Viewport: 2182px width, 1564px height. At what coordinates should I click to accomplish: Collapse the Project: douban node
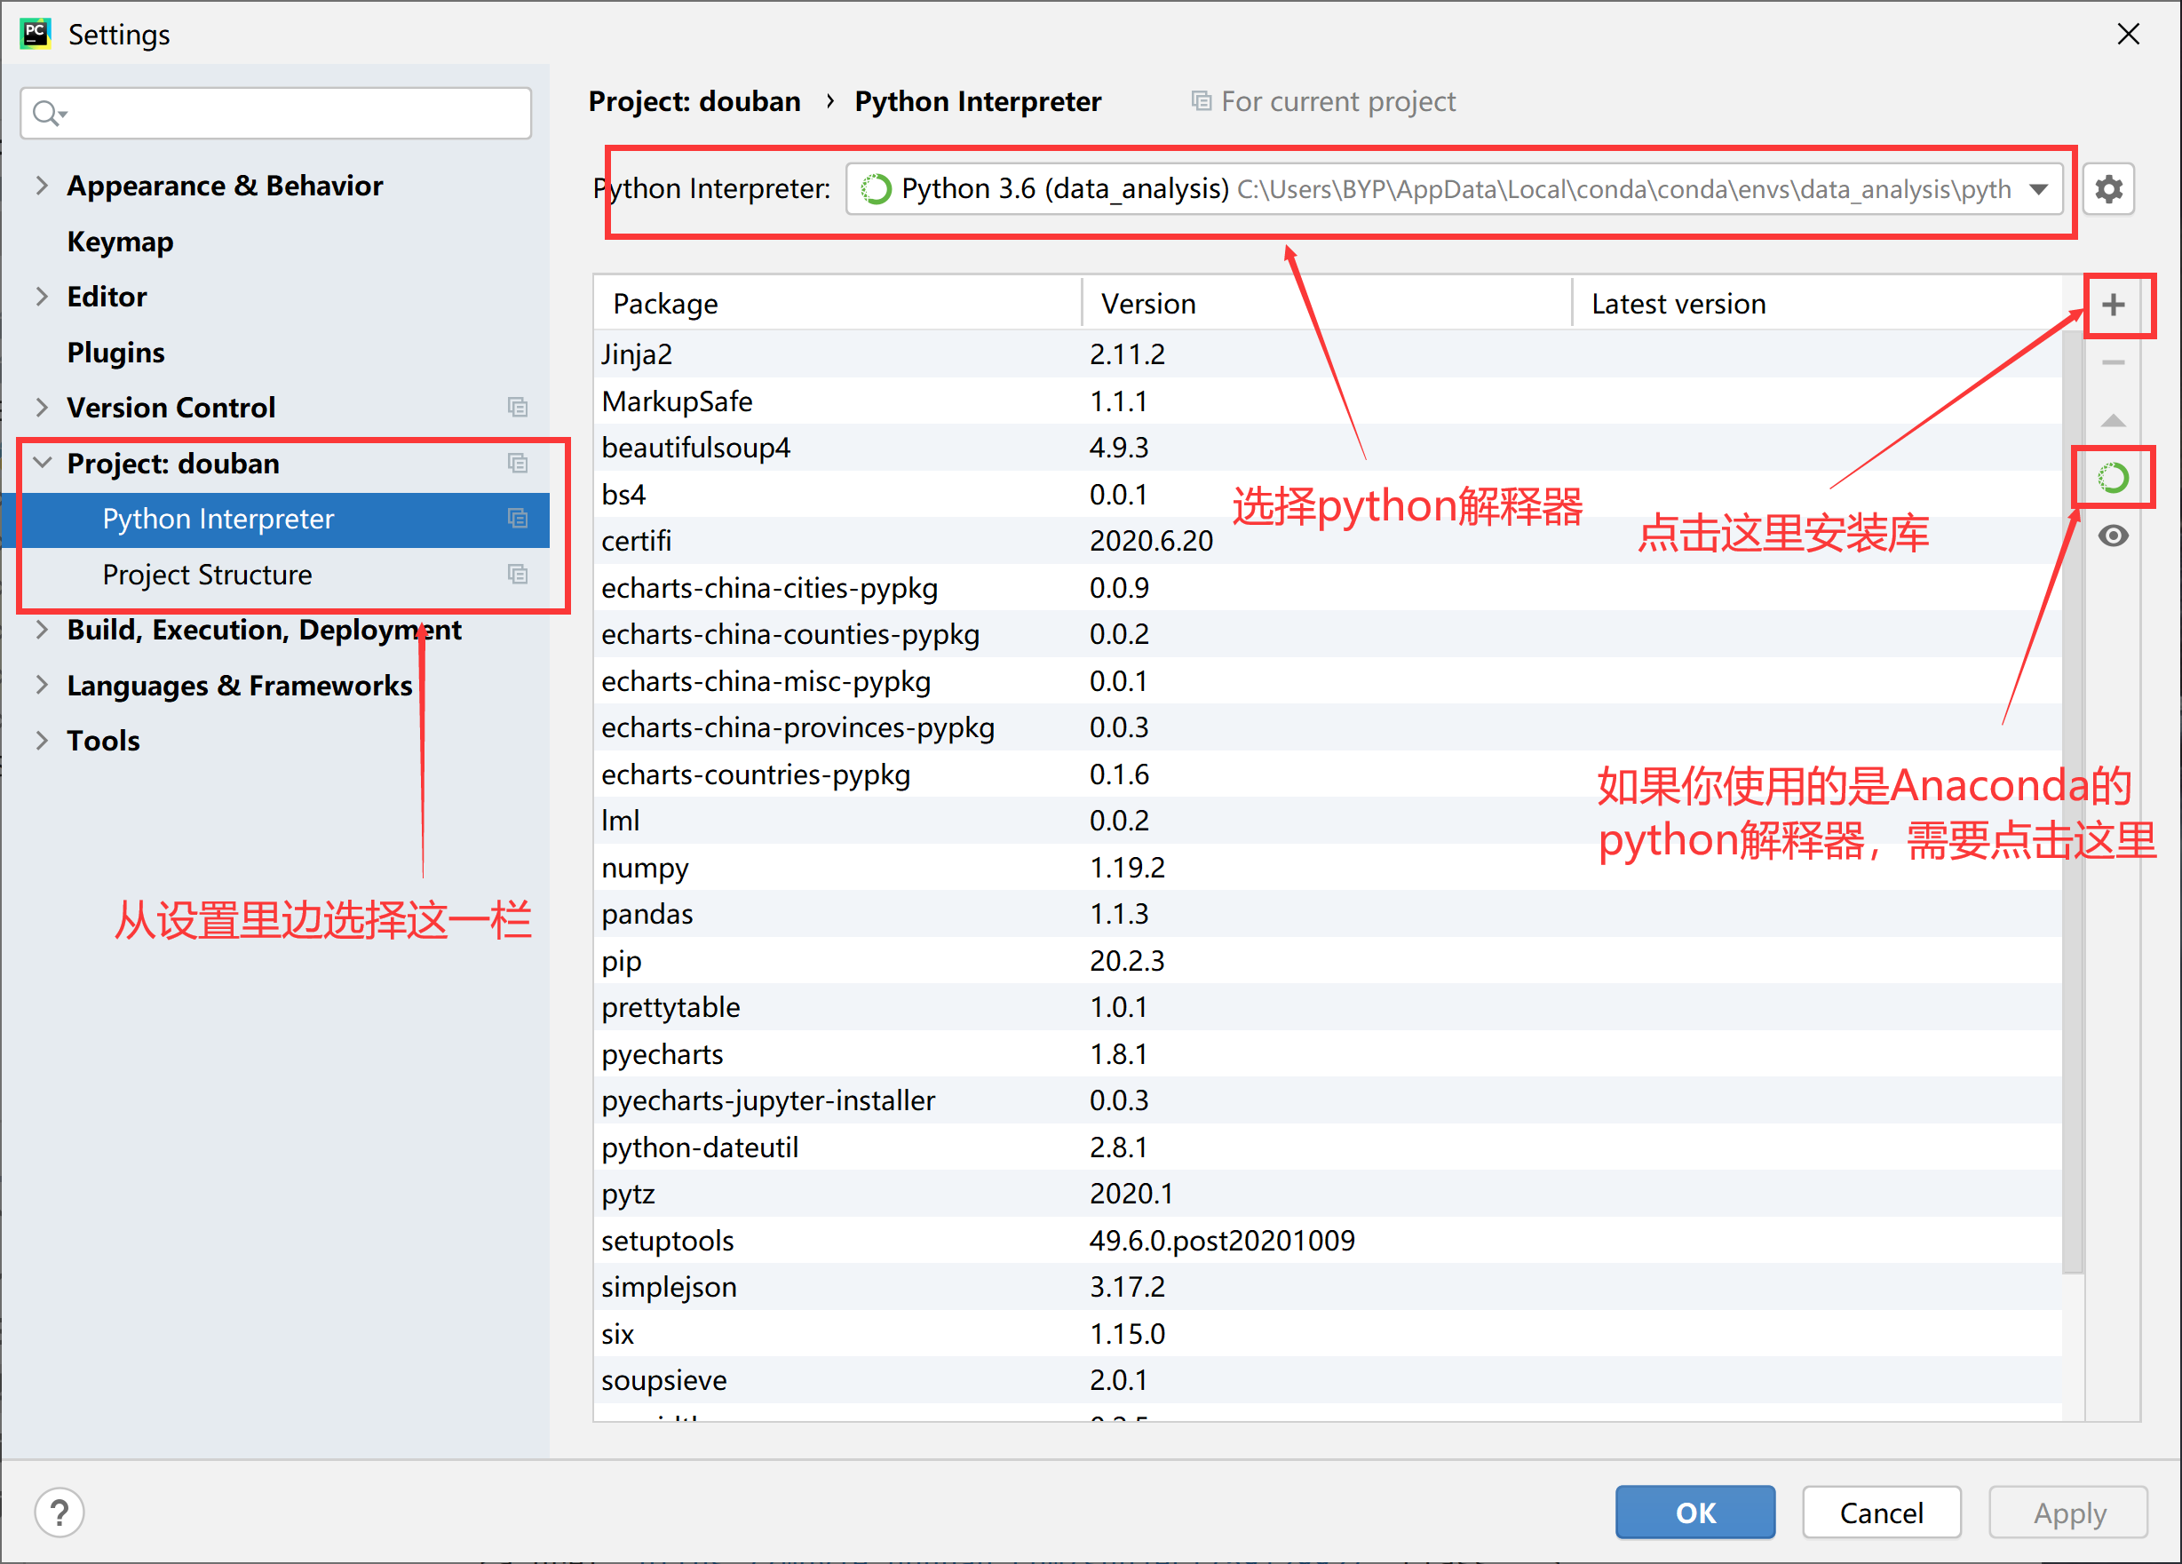42,463
